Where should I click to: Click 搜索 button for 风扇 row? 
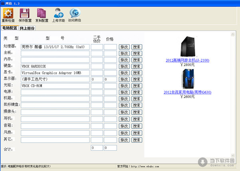[x=137, y=133]
